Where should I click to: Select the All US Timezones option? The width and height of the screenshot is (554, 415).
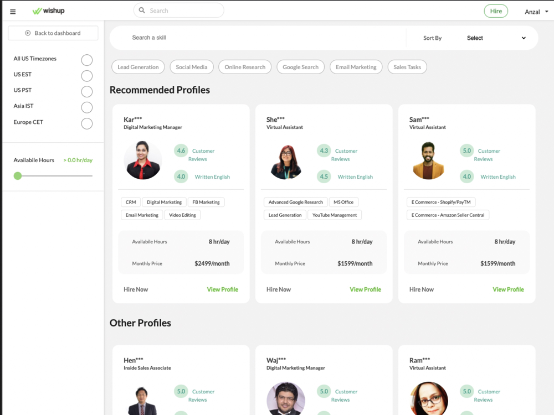click(x=86, y=60)
